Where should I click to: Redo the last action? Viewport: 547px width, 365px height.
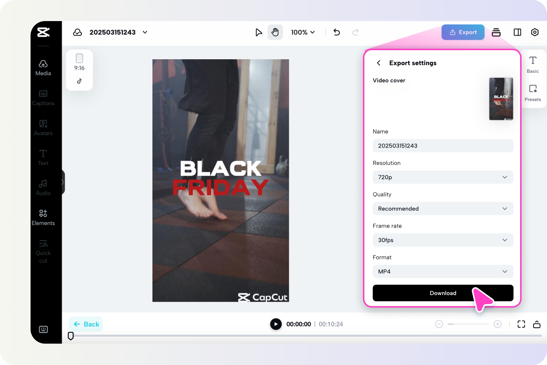[x=356, y=32]
